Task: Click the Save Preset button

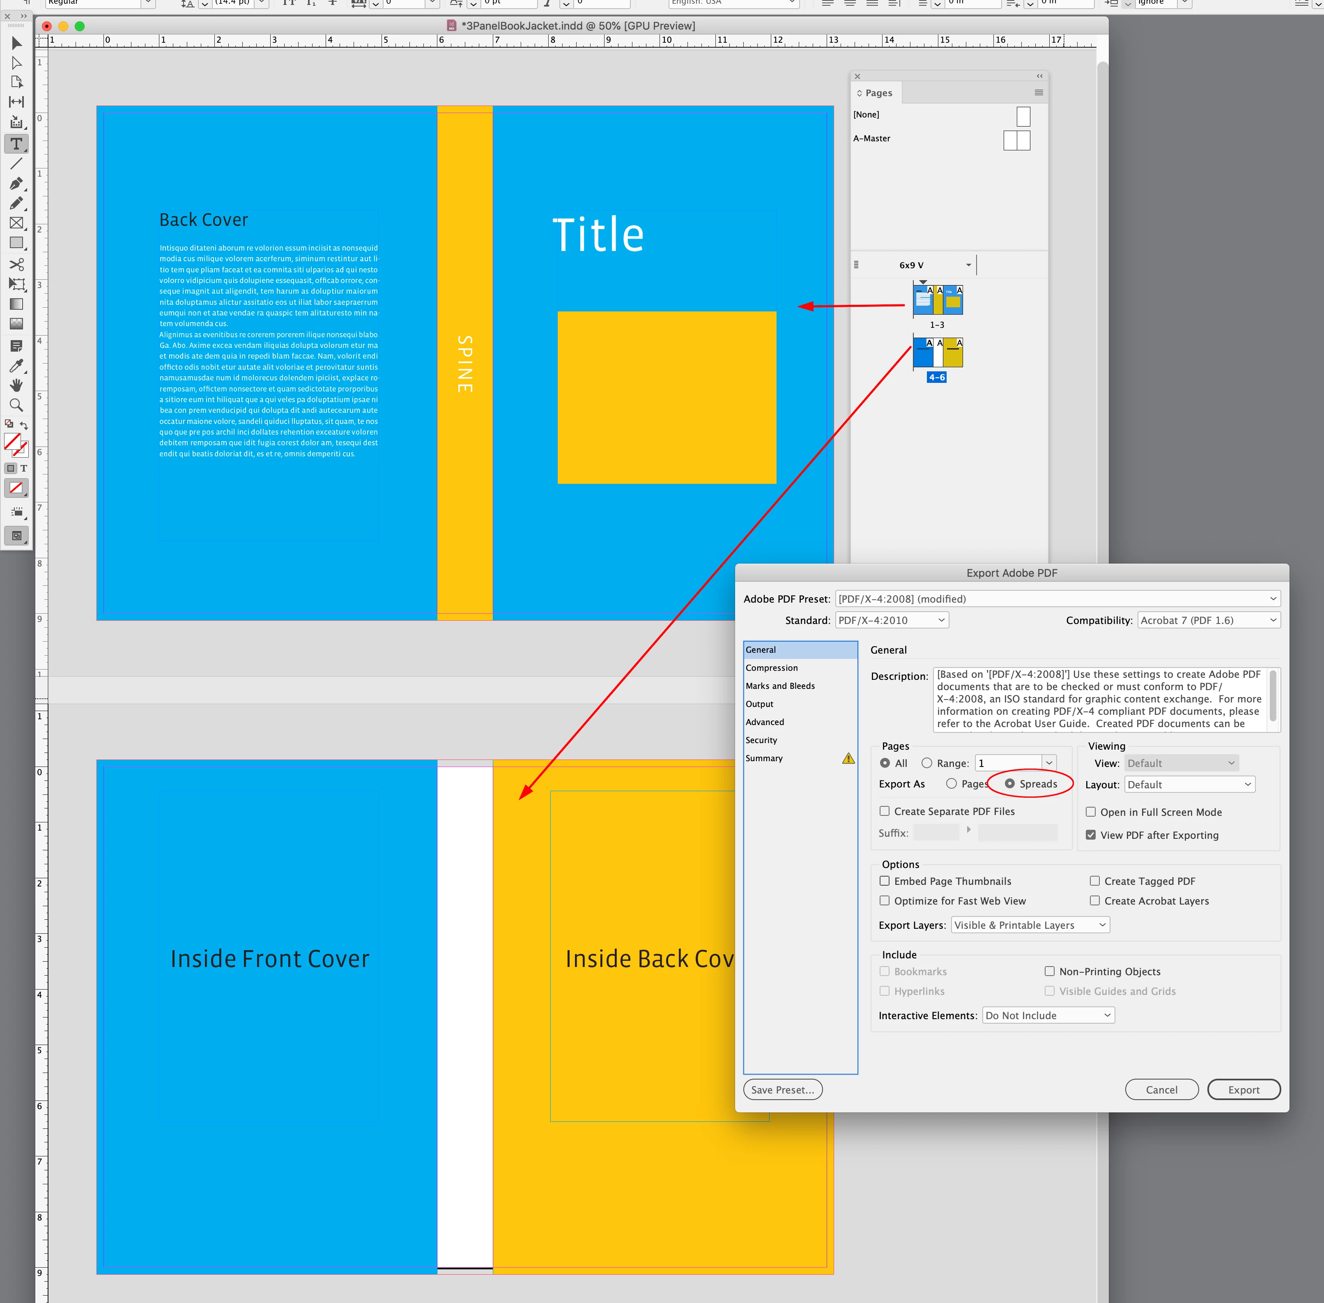Action: click(783, 1089)
